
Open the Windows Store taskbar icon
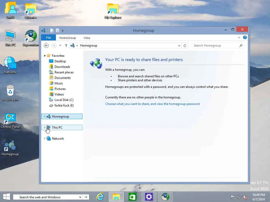[x=132, y=197]
